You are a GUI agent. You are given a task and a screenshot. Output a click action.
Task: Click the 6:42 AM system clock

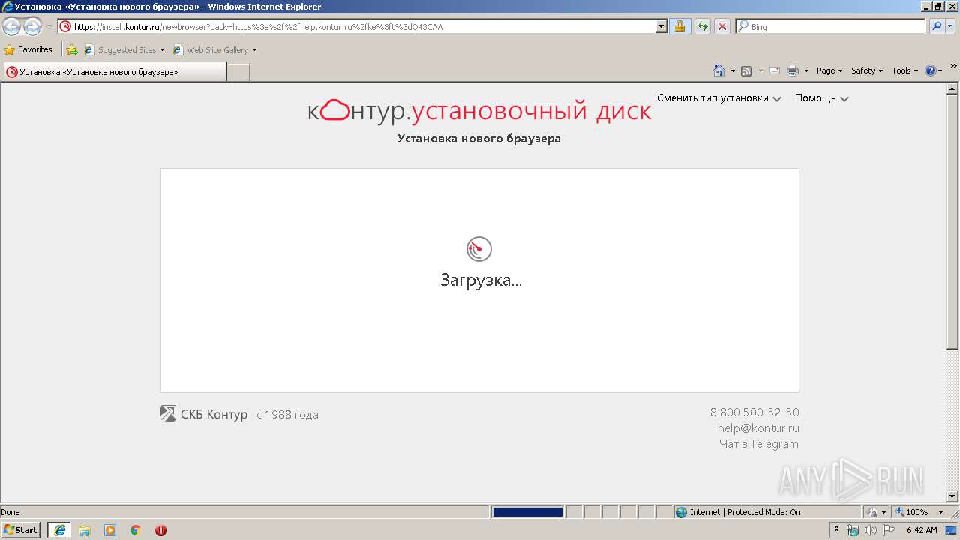(x=922, y=530)
